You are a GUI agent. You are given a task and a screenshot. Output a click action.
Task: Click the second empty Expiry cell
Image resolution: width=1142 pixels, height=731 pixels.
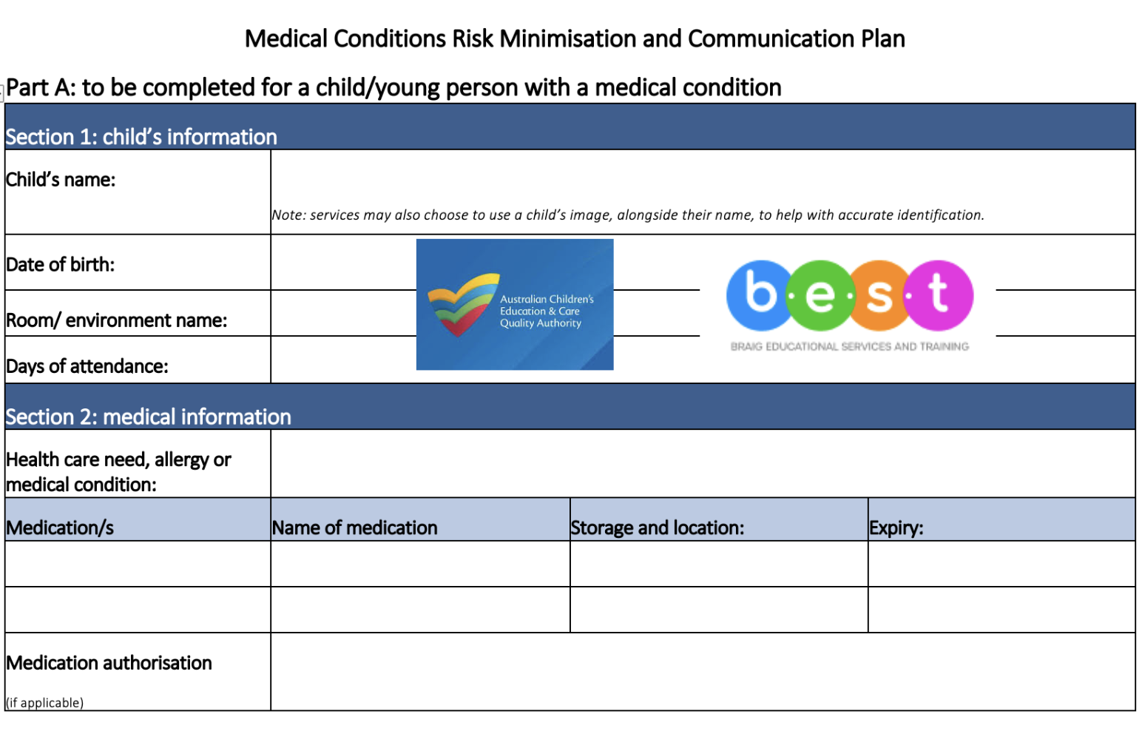tap(1001, 610)
